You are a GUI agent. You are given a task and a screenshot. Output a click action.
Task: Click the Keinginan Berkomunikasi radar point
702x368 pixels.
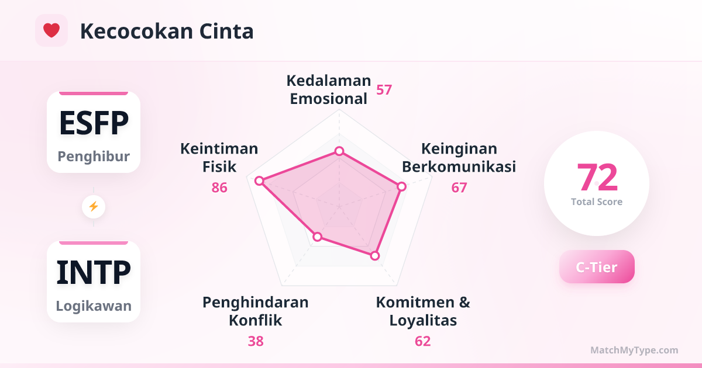[401, 186]
